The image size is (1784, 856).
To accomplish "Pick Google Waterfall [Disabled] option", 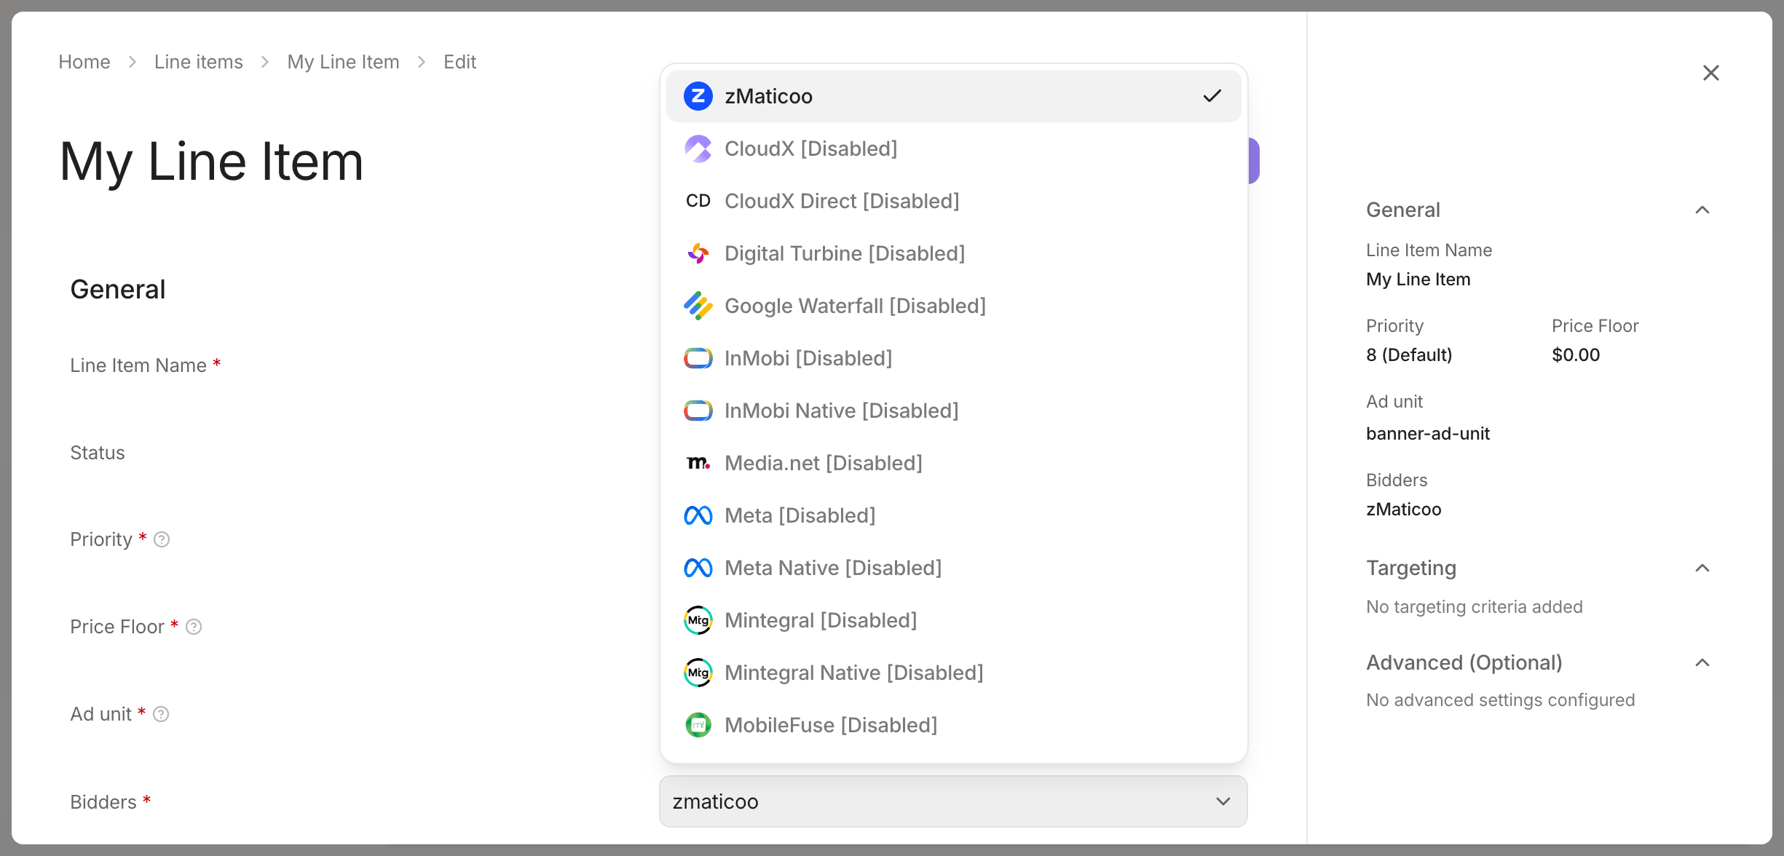I will 953,306.
